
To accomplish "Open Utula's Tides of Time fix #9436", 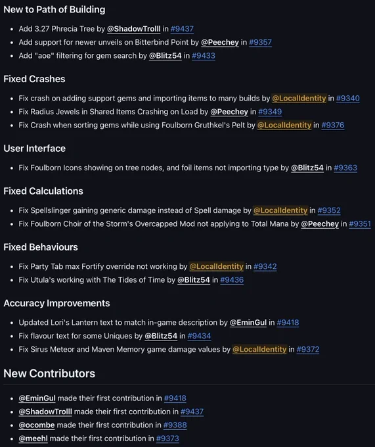I will [x=232, y=280].
